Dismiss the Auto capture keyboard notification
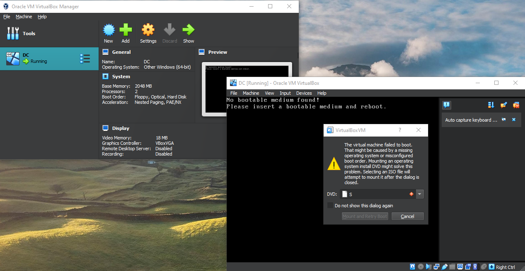Image resolution: width=525 pixels, height=271 pixels. pyautogui.click(x=514, y=120)
